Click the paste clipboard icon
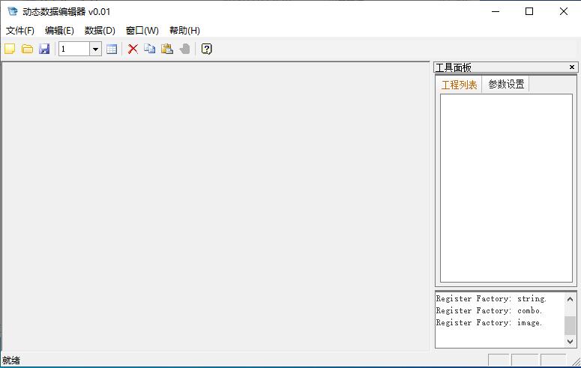 pos(167,49)
